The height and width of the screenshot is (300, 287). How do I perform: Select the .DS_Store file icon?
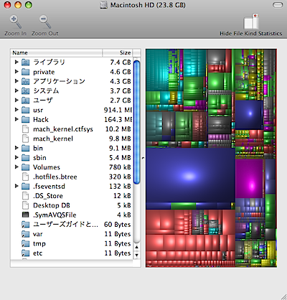(25, 196)
